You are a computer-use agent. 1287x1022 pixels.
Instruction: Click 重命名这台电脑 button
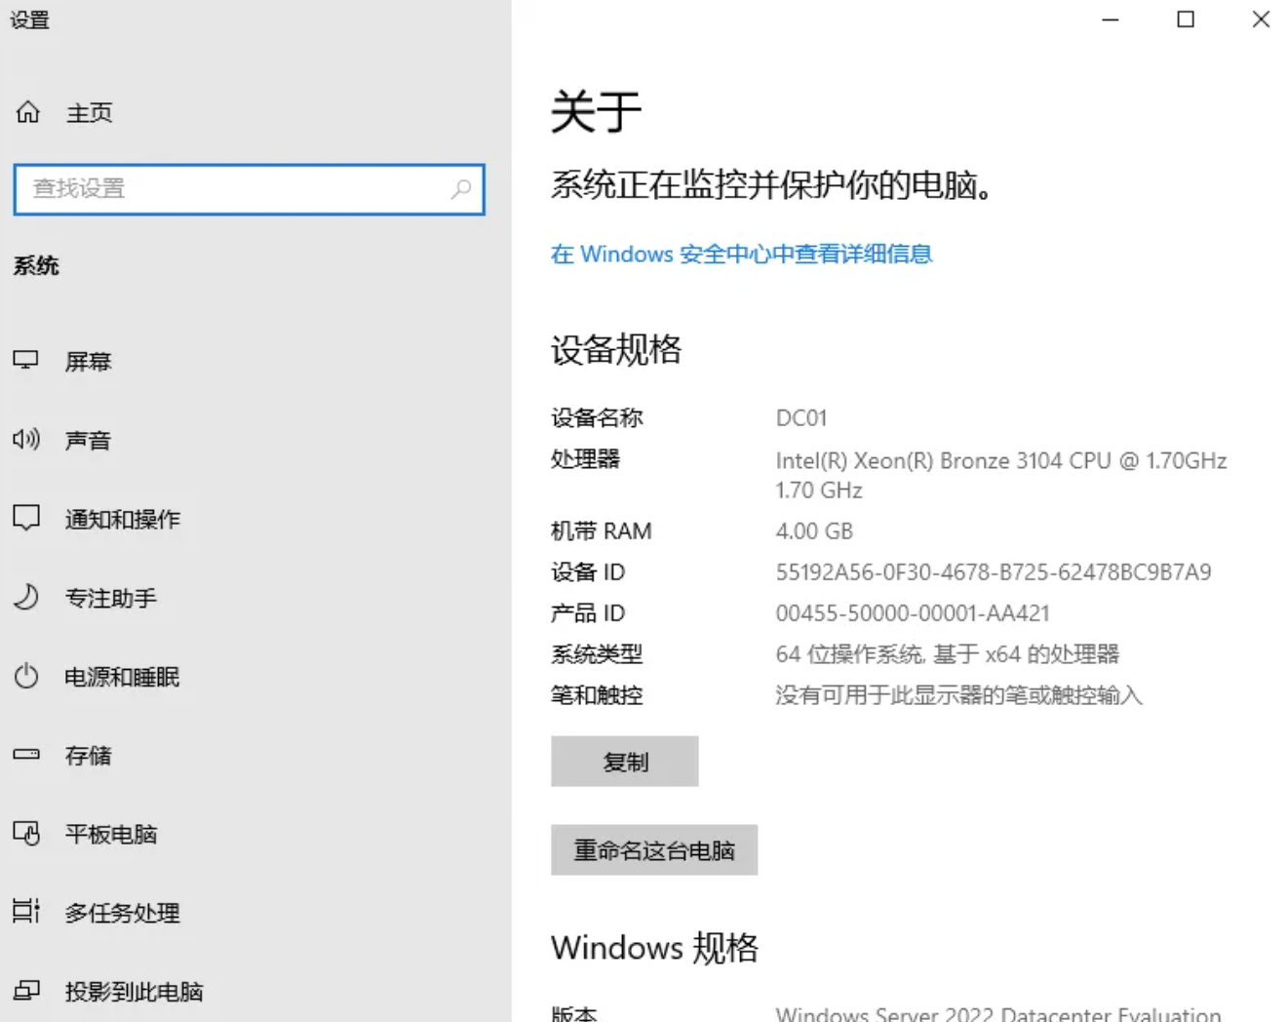tap(654, 850)
